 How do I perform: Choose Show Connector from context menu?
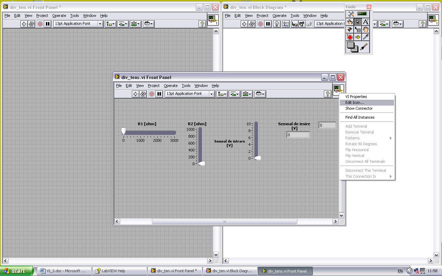click(x=367, y=108)
